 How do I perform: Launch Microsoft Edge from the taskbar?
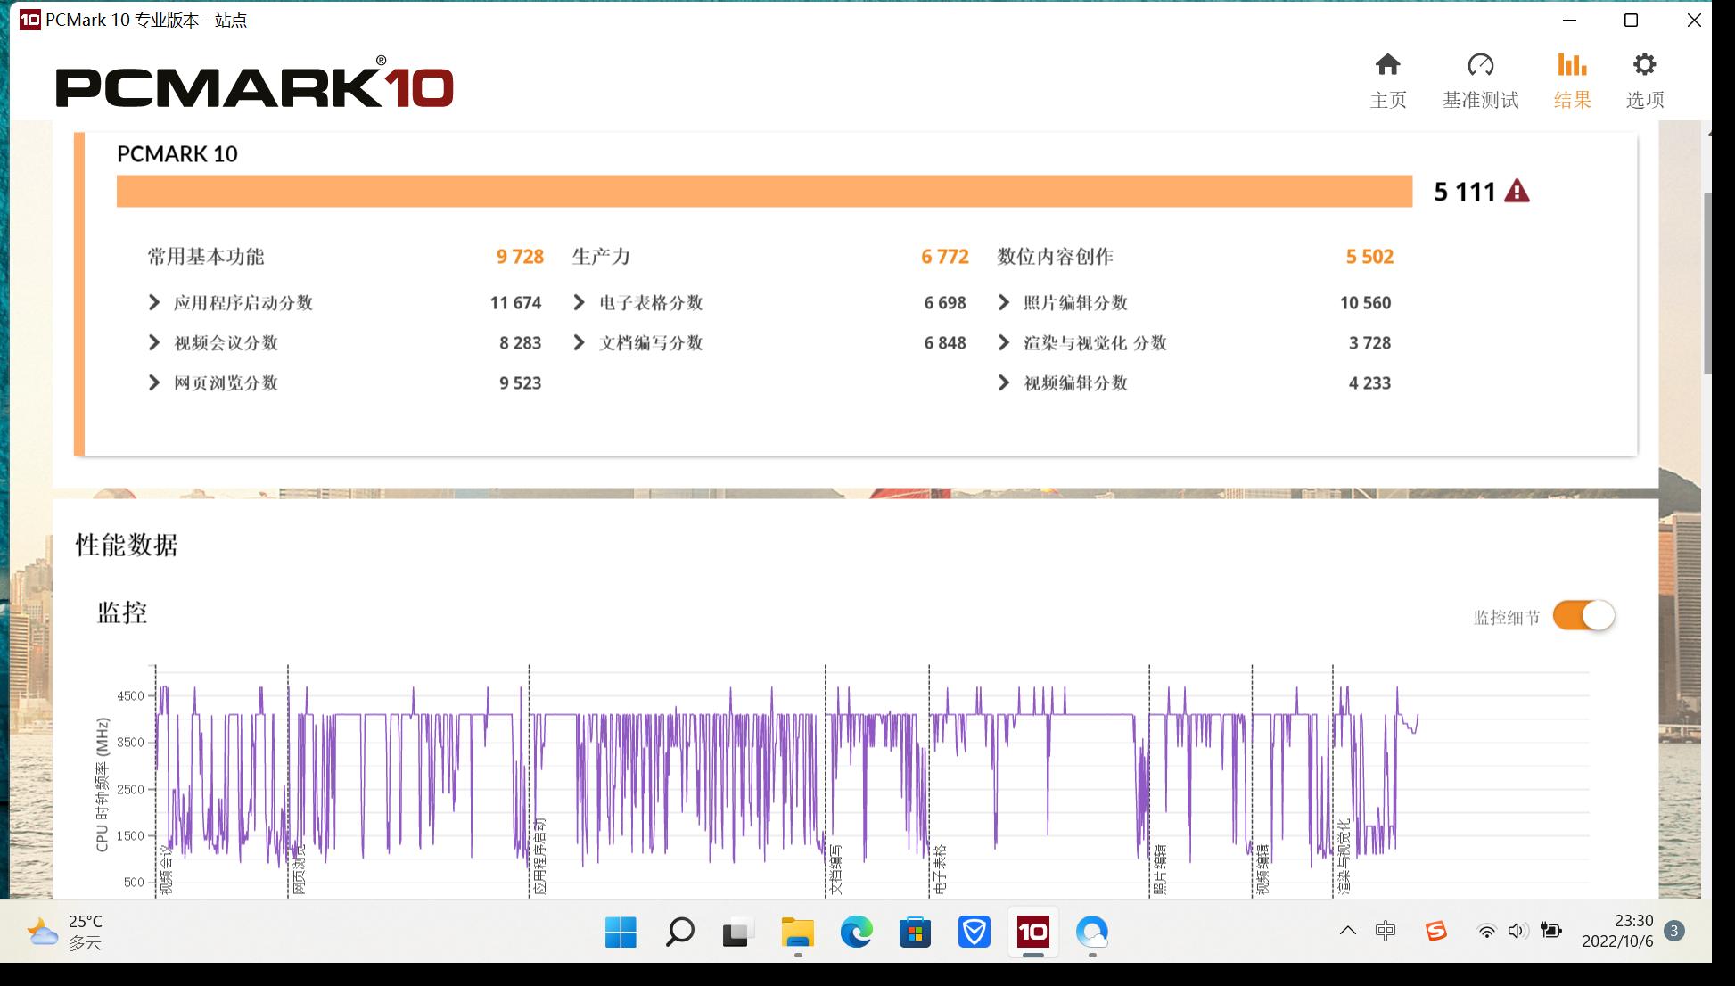point(856,932)
